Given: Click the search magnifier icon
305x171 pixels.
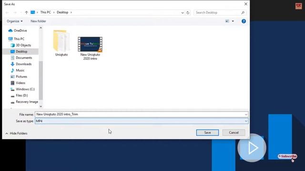Looking at the screenshot, I should 243,13.
